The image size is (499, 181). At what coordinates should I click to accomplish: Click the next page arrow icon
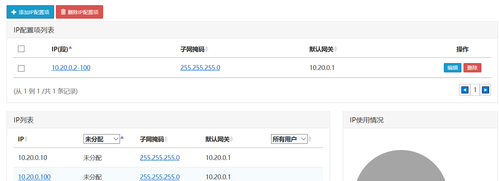click(485, 90)
